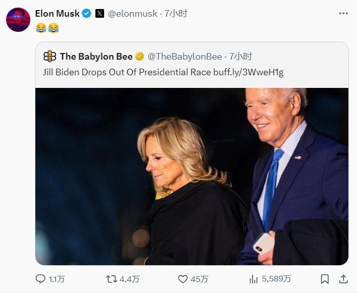This screenshot has width=357, height=293.
Task: Click the tweet's 7小时 timestamp
Action: coord(176,14)
